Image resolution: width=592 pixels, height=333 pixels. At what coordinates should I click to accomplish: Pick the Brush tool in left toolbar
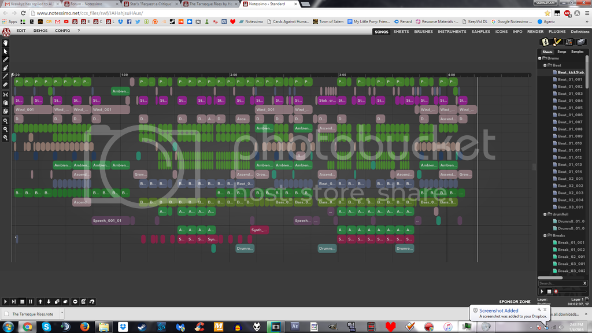5,69
